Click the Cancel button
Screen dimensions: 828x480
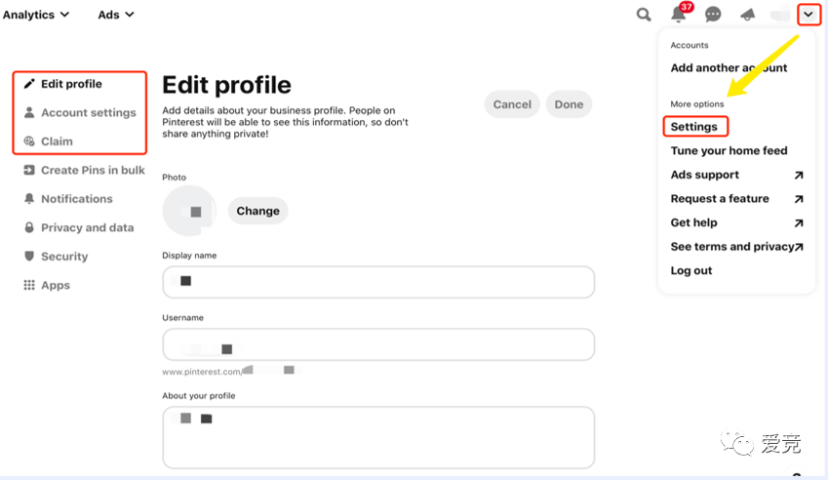[x=512, y=104]
